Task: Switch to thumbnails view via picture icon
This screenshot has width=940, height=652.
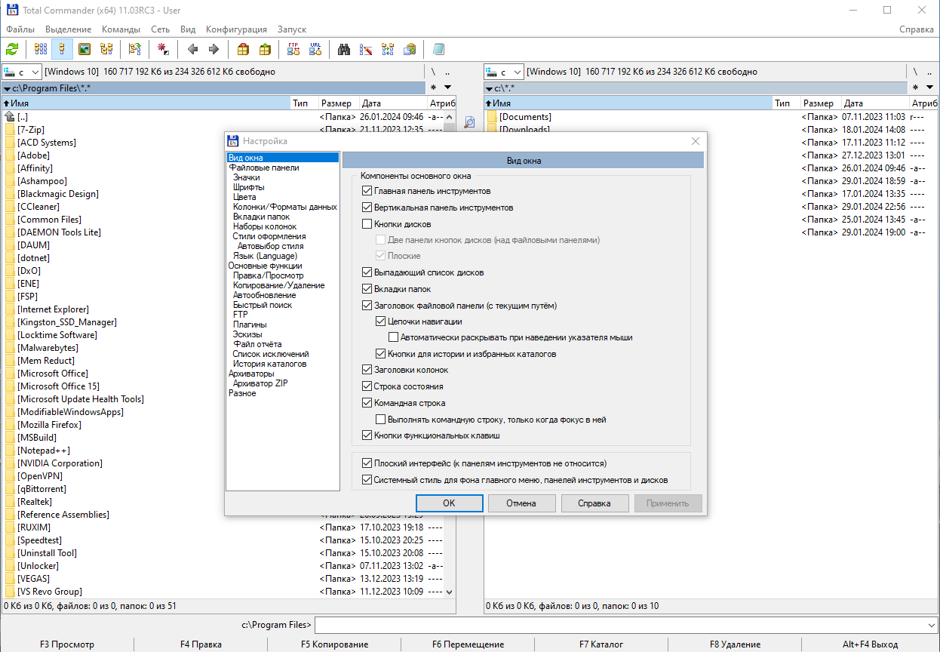Action: pyautogui.click(x=84, y=50)
